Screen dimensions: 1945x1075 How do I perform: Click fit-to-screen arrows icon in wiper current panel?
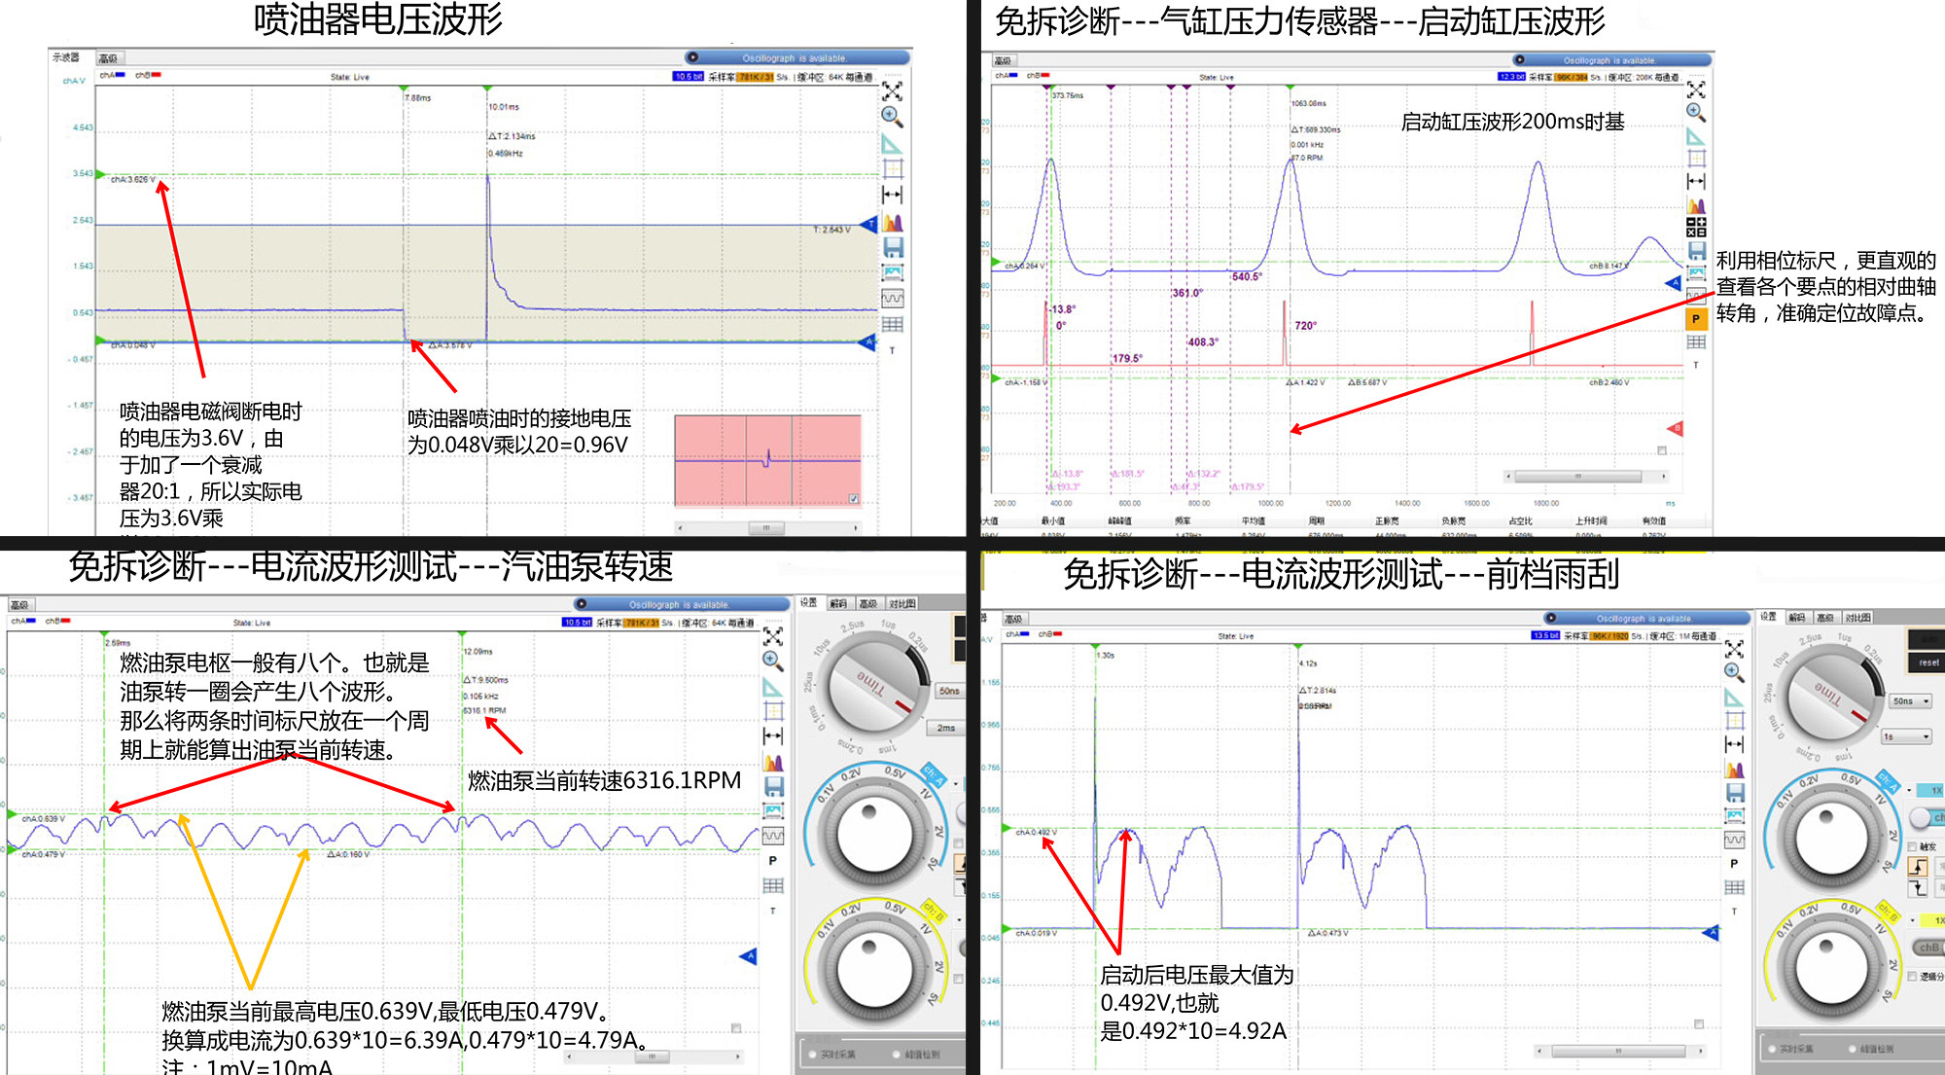pos(1734,648)
